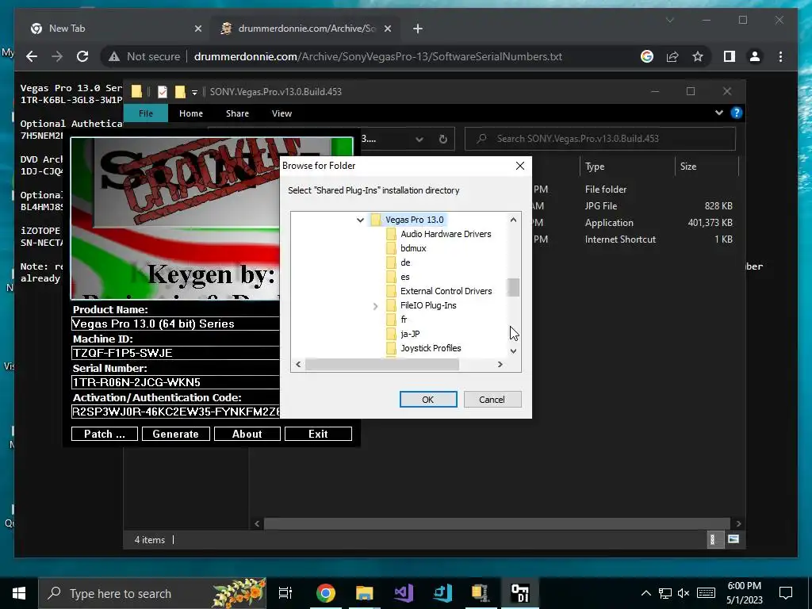This screenshot has width=812, height=609.
Task: Select the Joystick Profiles folder
Action: tap(431, 348)
